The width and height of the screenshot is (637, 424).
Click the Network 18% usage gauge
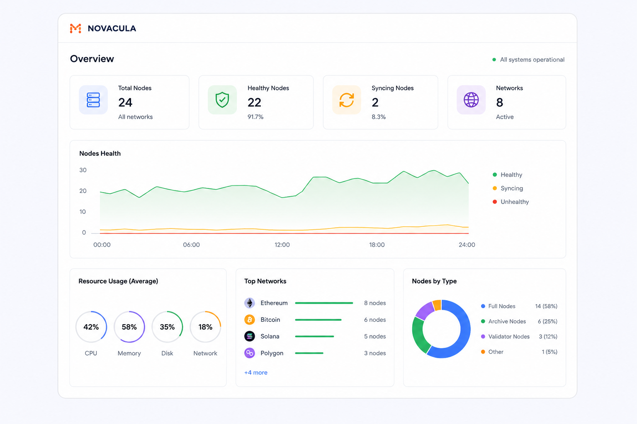(x=205, y=327)
